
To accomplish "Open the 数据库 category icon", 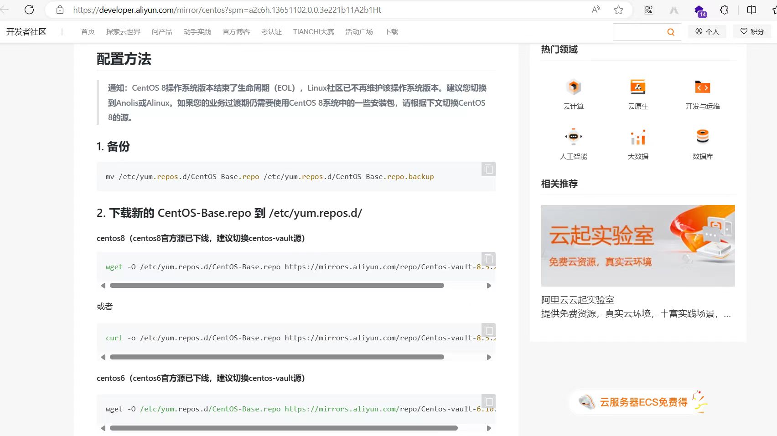I will pyautogui.click(x=702, y=137).
